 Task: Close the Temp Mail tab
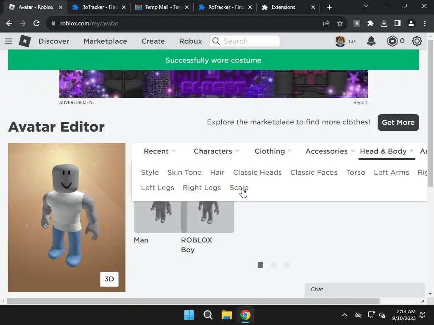[187, 7]
